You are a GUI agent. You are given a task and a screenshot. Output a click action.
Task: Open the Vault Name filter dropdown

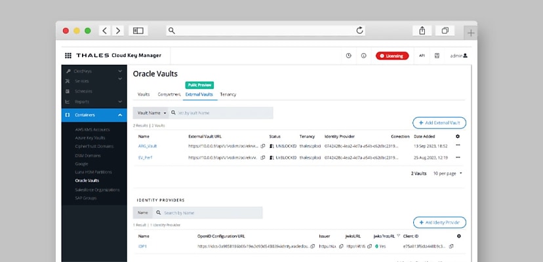pyautogui.click(x=151, y=113)
